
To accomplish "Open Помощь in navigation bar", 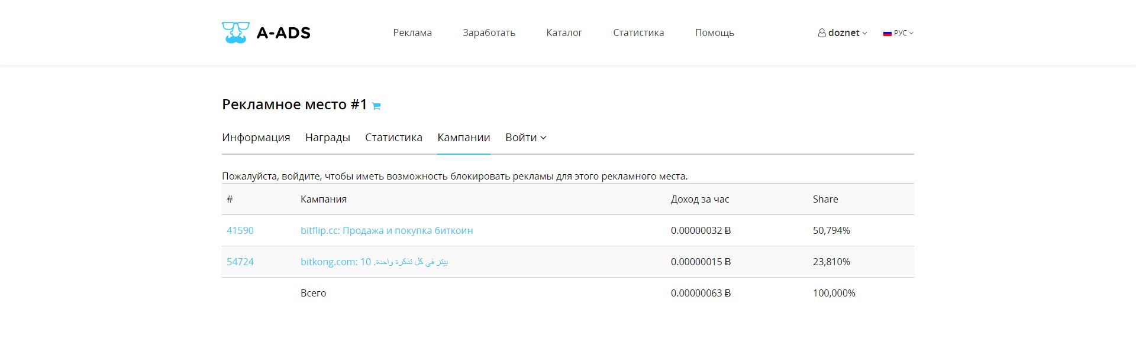I will click(714, 33).
